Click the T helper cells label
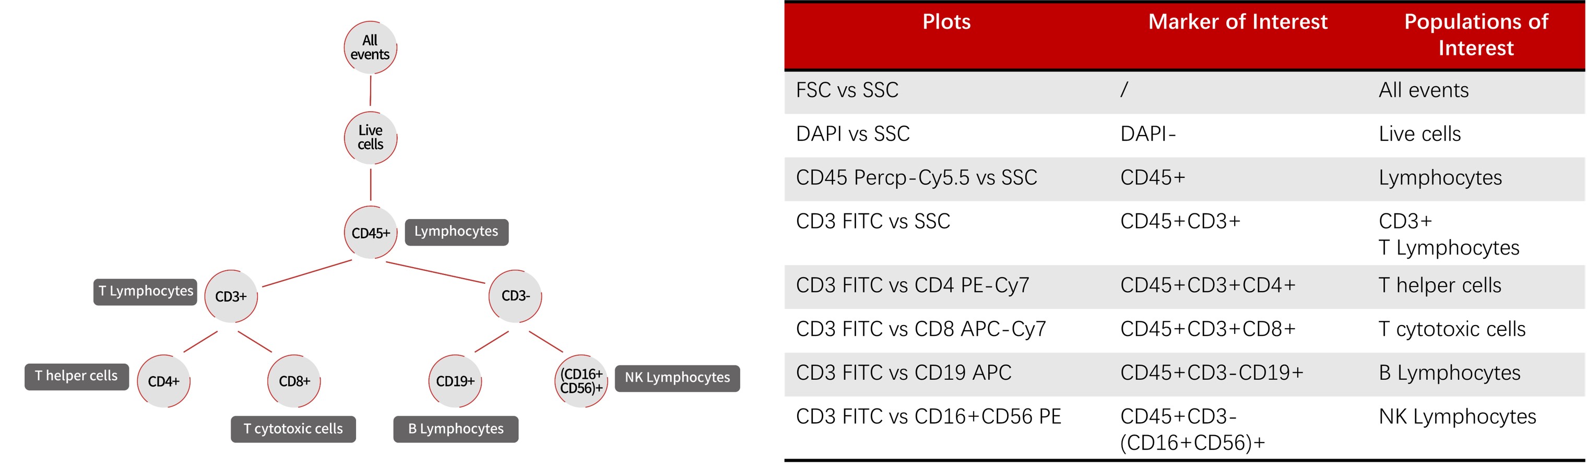The height and width of the screenshot is (468, 1587). click(x=76, y=377)
